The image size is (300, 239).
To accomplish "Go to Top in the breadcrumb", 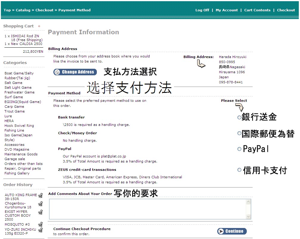I will 7,10.
